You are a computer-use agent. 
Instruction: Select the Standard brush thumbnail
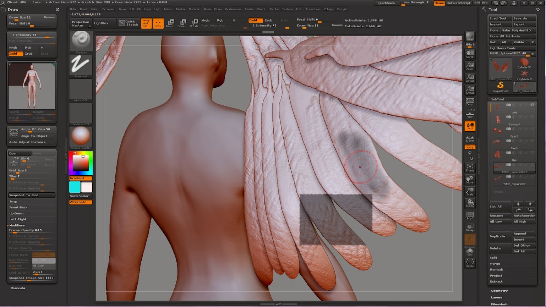[81, 42]
